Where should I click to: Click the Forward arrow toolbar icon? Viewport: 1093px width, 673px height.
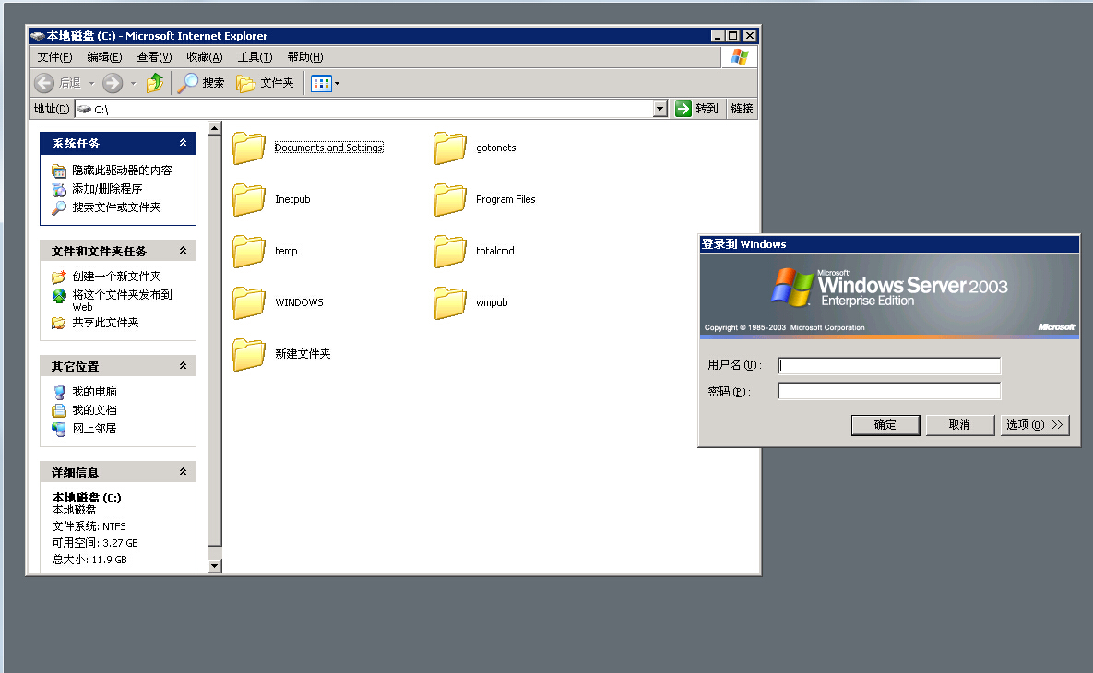coord(113,83)
